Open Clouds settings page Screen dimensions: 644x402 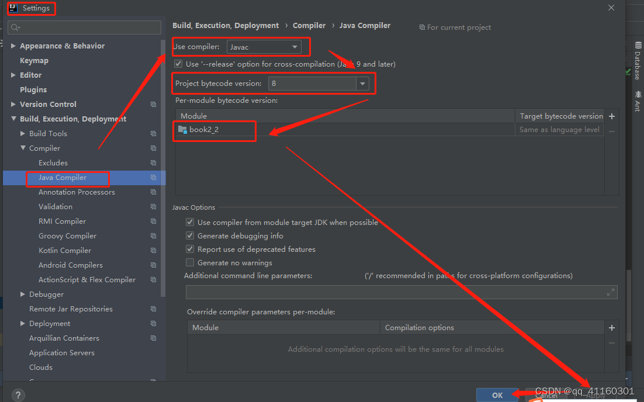click(x=41, y=367)
